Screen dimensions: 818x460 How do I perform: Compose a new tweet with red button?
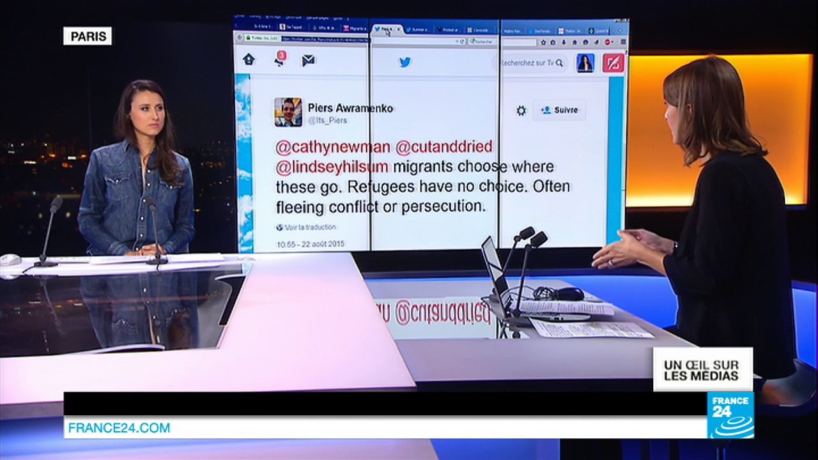(x=613, y=63)
